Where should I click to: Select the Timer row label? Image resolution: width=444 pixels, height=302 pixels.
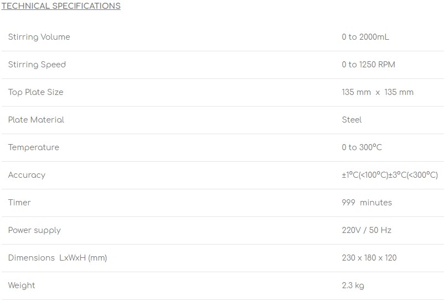click(19, 203)
